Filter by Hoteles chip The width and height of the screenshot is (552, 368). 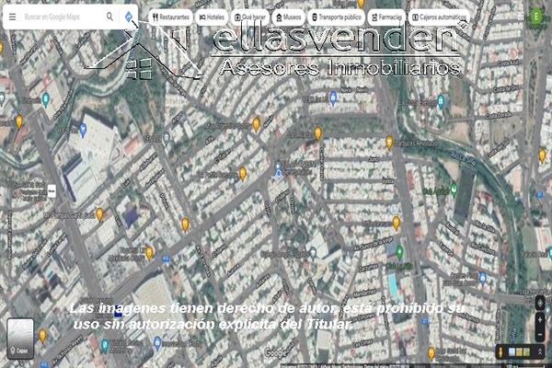point(212,17)
